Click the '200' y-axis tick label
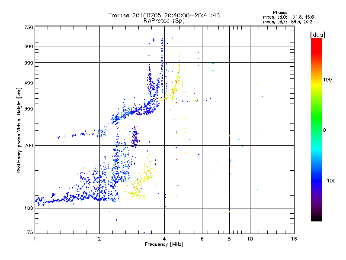 (29, 146)
